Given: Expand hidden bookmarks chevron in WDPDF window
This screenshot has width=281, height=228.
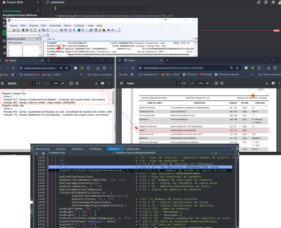Looking at the screenshot, I should tap(81, 75).
